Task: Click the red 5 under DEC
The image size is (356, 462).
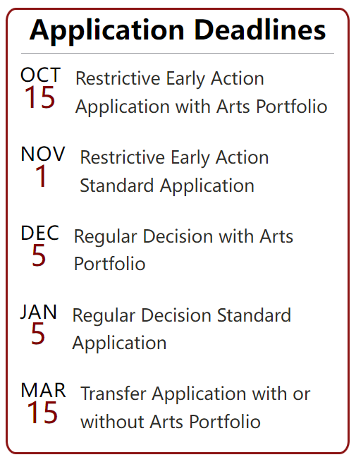Action: (x=39, y=255)
